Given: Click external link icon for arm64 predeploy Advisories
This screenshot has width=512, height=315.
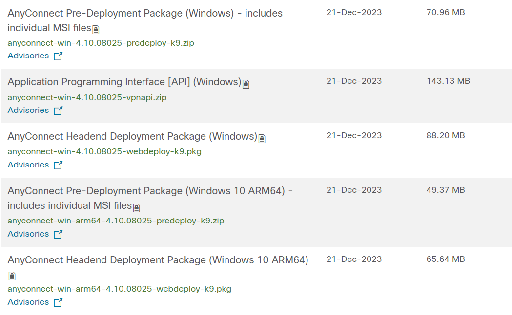Looking at the screenshot, I should [x=58, y=234].
